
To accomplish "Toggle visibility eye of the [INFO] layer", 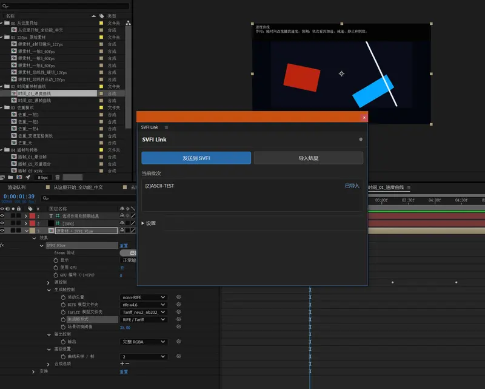I will click(x=2, y=223).
